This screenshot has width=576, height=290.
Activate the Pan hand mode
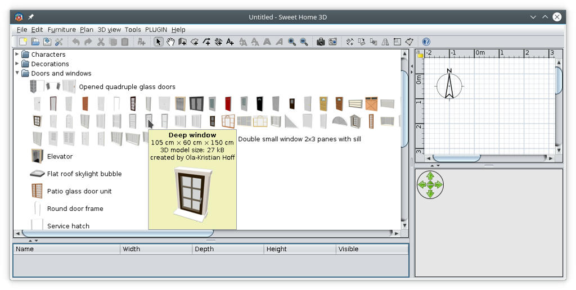pos(170,42)
